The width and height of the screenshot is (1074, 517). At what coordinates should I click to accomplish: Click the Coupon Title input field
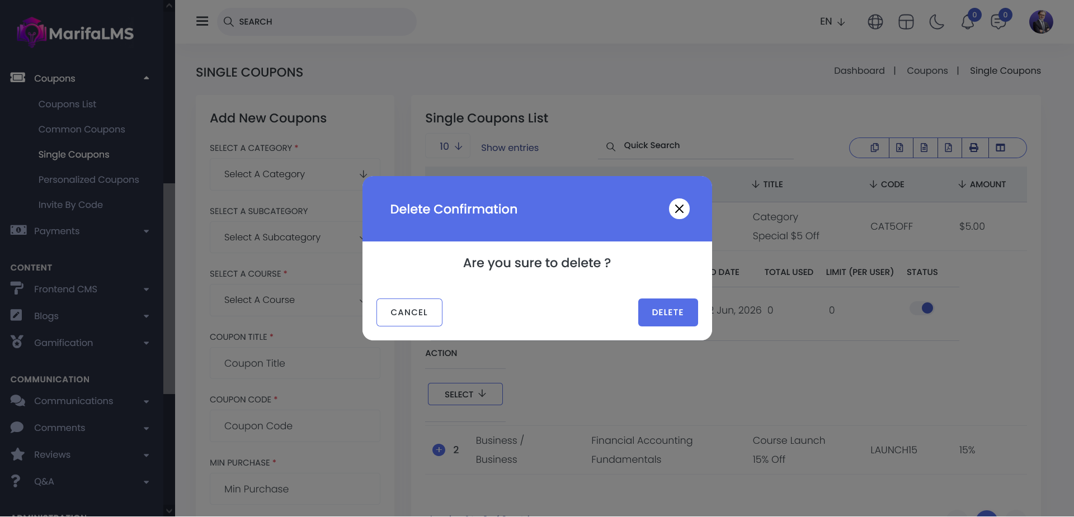[x=295, y=363]
